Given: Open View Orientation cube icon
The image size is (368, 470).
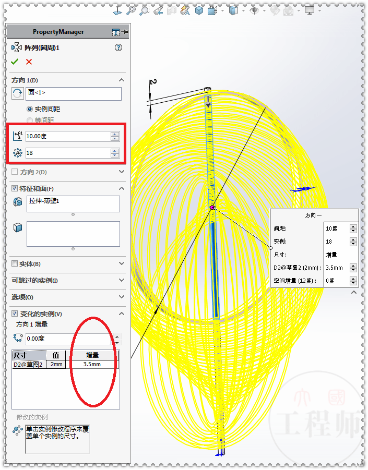Looking at the screenshot, I should (212, 11).
